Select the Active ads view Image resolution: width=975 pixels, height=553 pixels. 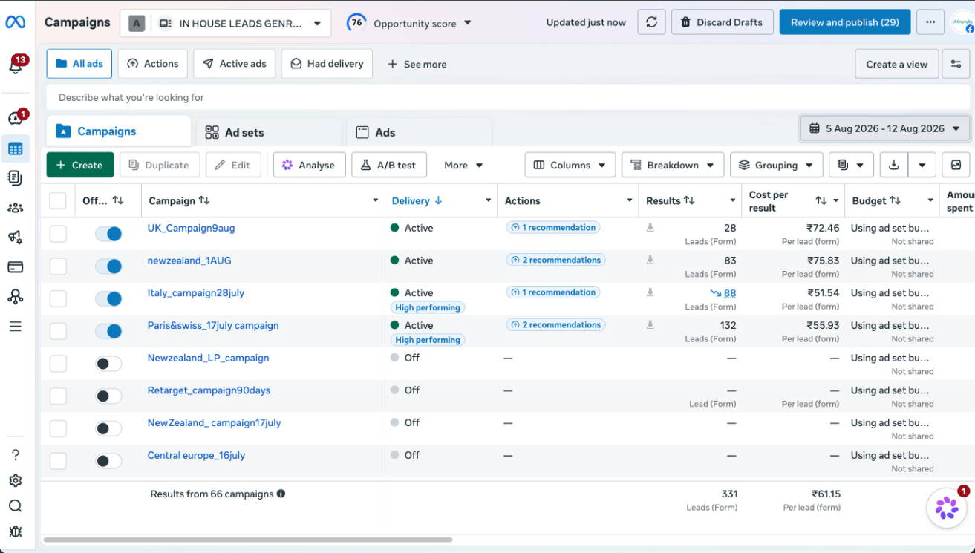point(235,64)
